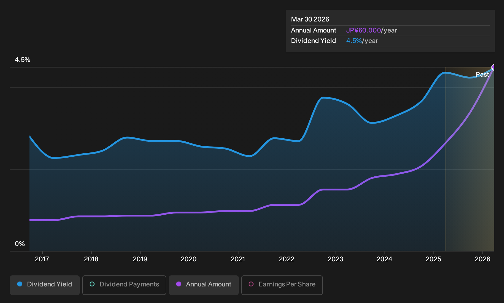Click the 2026 x-axis label

(x=483, y=259)
